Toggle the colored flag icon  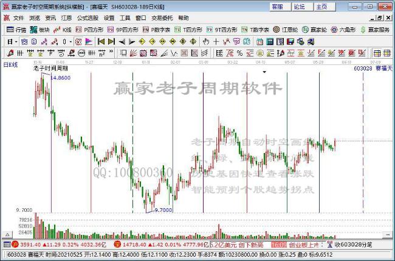[x=89, y=42]
